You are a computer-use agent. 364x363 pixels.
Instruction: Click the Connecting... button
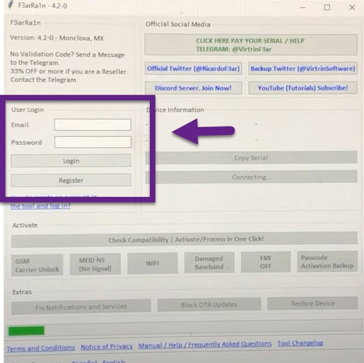click(x=251, y=177)
